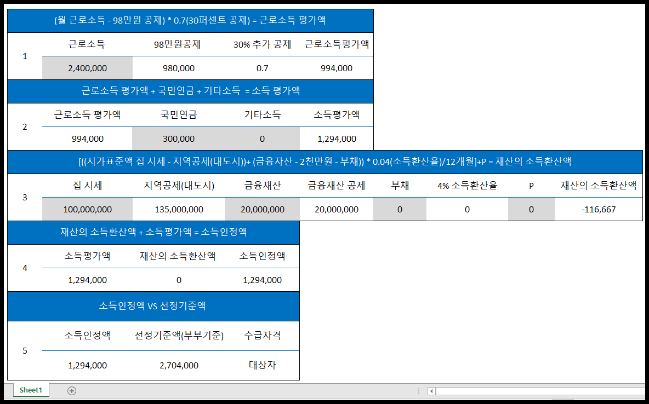Viewport: 649px width, 404px height.
Task: Select the 선정기준액(부부기준) column label
Action: pos(179,336)
